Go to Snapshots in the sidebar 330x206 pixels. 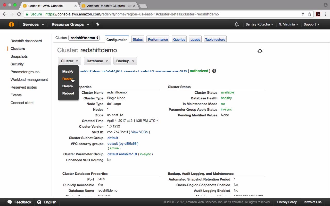[x=19, y=56]
